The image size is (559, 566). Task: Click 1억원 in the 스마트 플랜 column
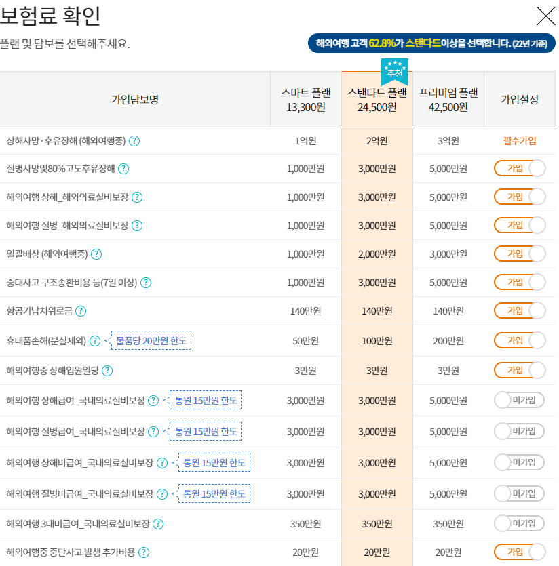point(306,141)
